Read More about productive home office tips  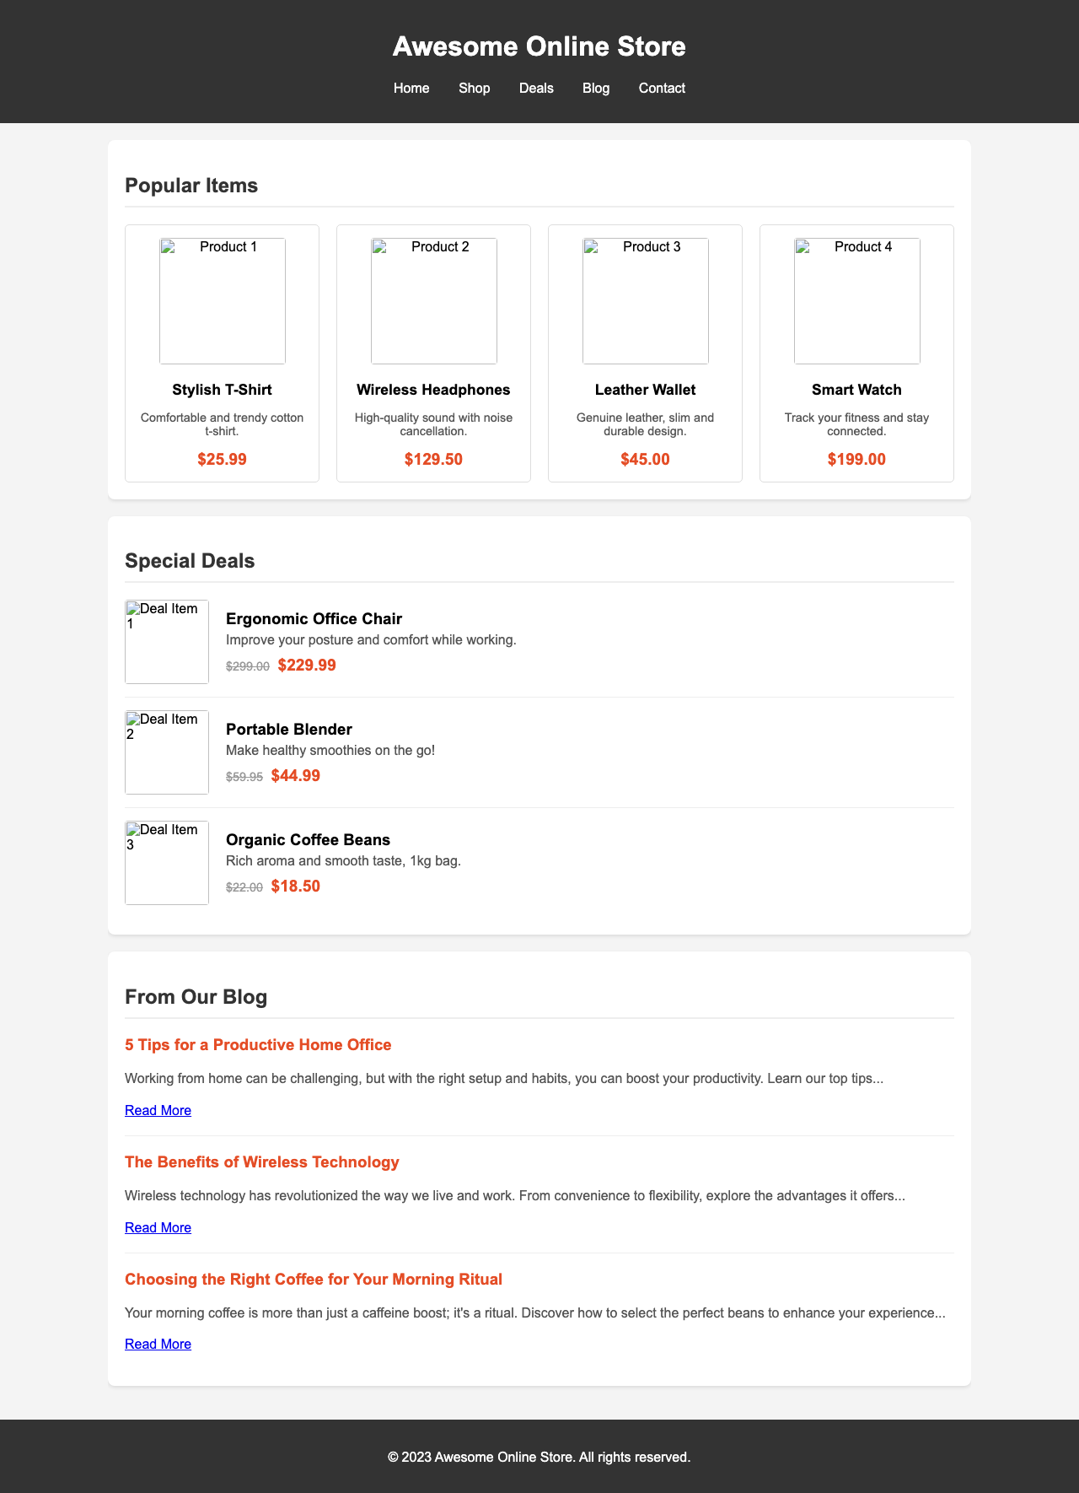[x=157, y=1110]
